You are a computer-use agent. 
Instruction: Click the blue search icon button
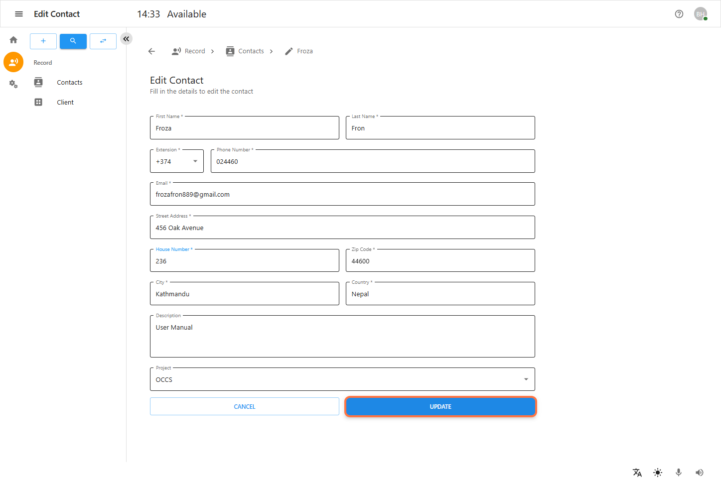(x=73, y=41)
